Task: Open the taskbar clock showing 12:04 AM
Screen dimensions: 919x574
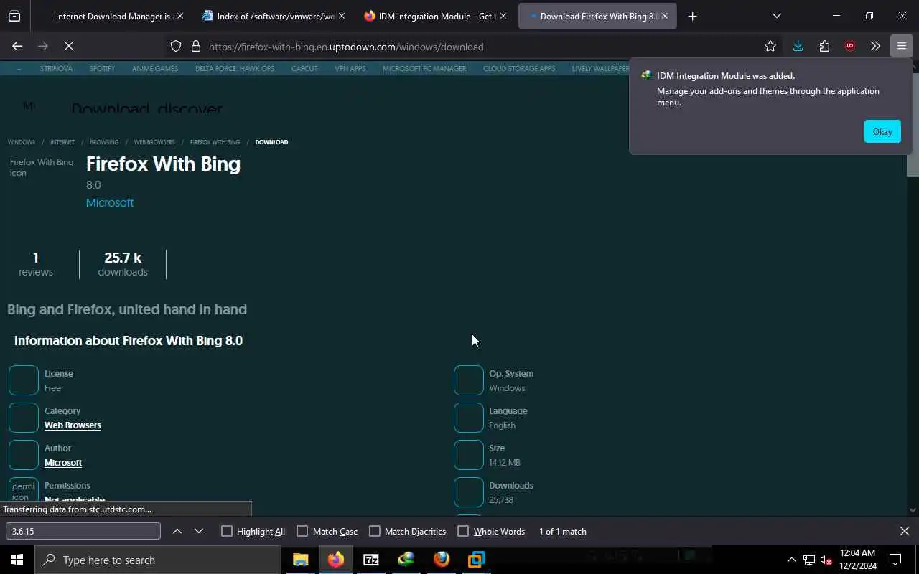Action: [x=857, y=560]
